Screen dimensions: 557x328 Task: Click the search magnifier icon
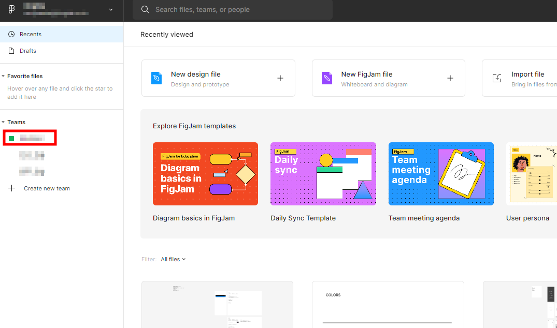145,10
